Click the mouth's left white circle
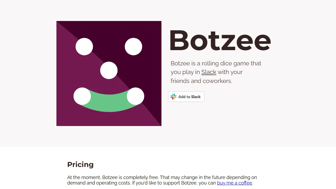 [82, 96]
